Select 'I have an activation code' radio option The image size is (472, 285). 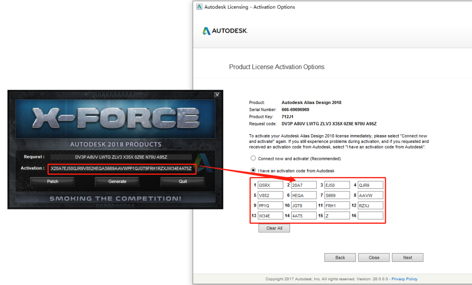pyautogui.click(x=253, y=170)
